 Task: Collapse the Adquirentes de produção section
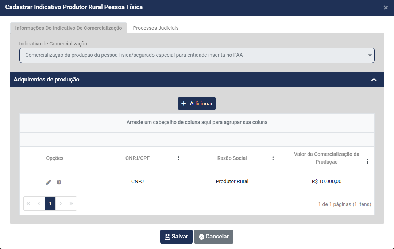pos(374,80)
